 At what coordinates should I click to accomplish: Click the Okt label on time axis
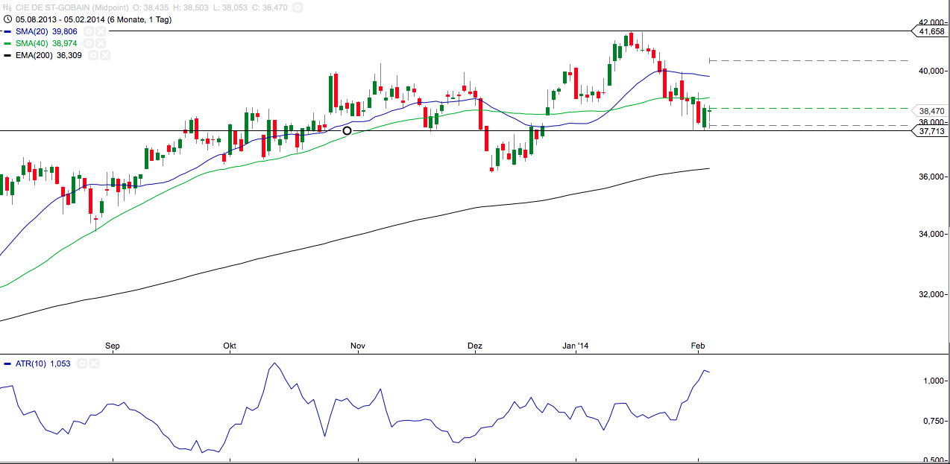230,346
